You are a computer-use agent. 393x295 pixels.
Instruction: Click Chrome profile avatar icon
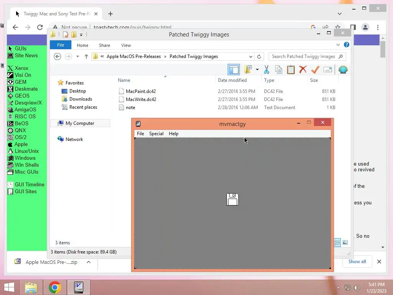pos(365,27)
